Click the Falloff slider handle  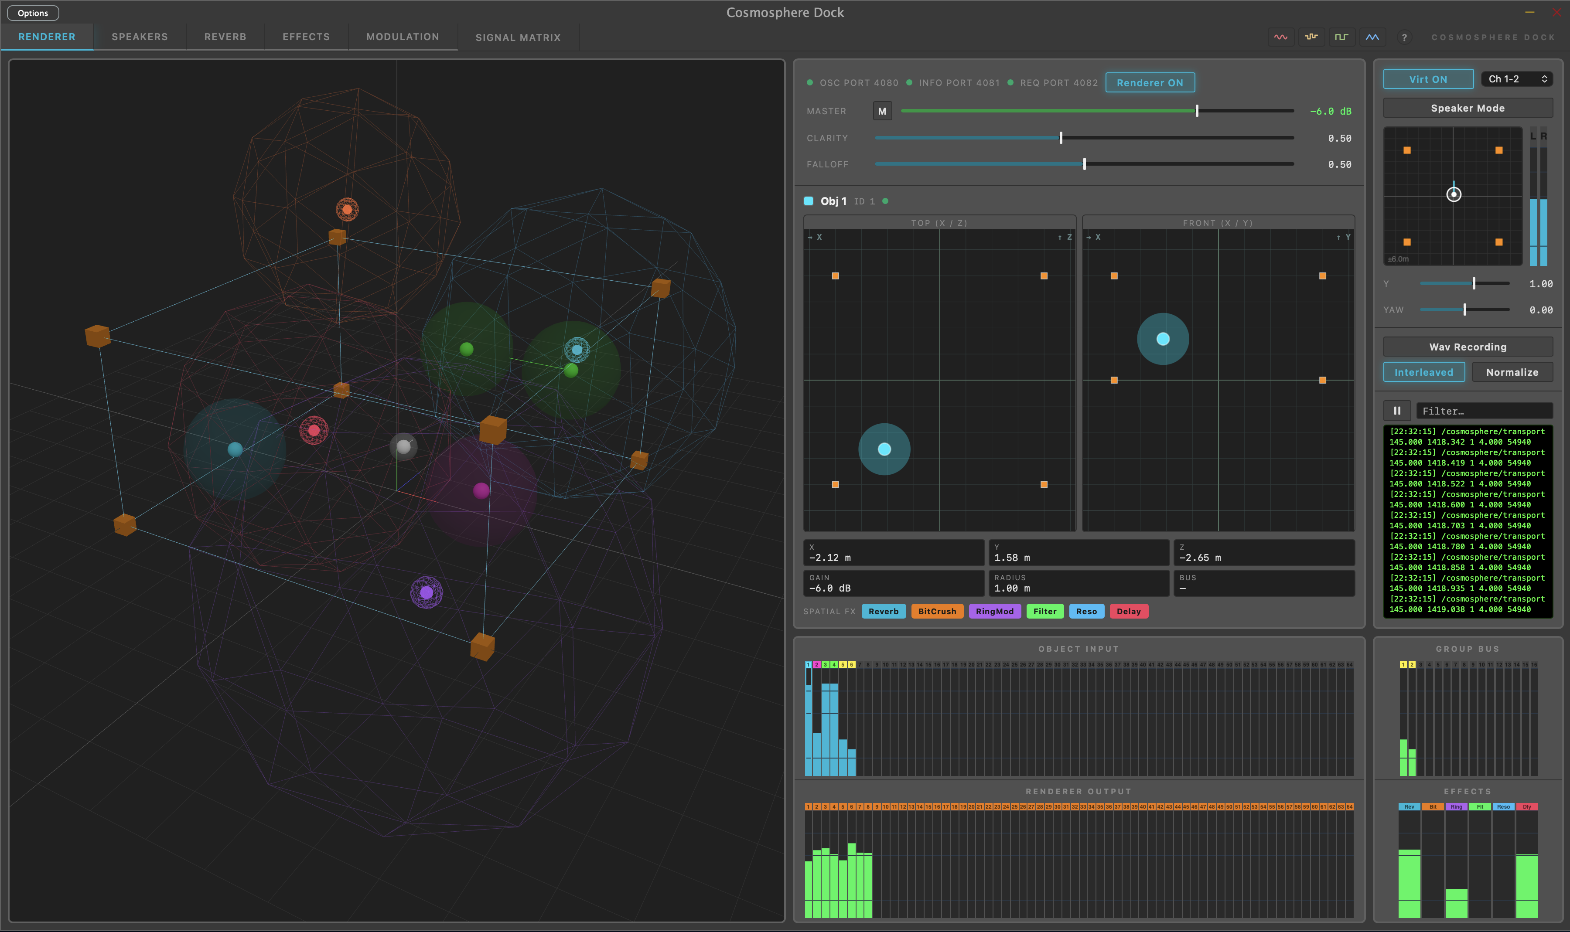click(1084, 164)
